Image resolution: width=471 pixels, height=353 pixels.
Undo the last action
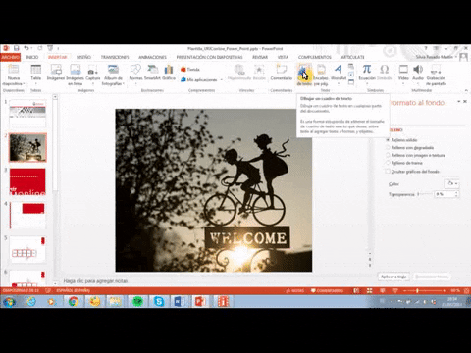26,48
